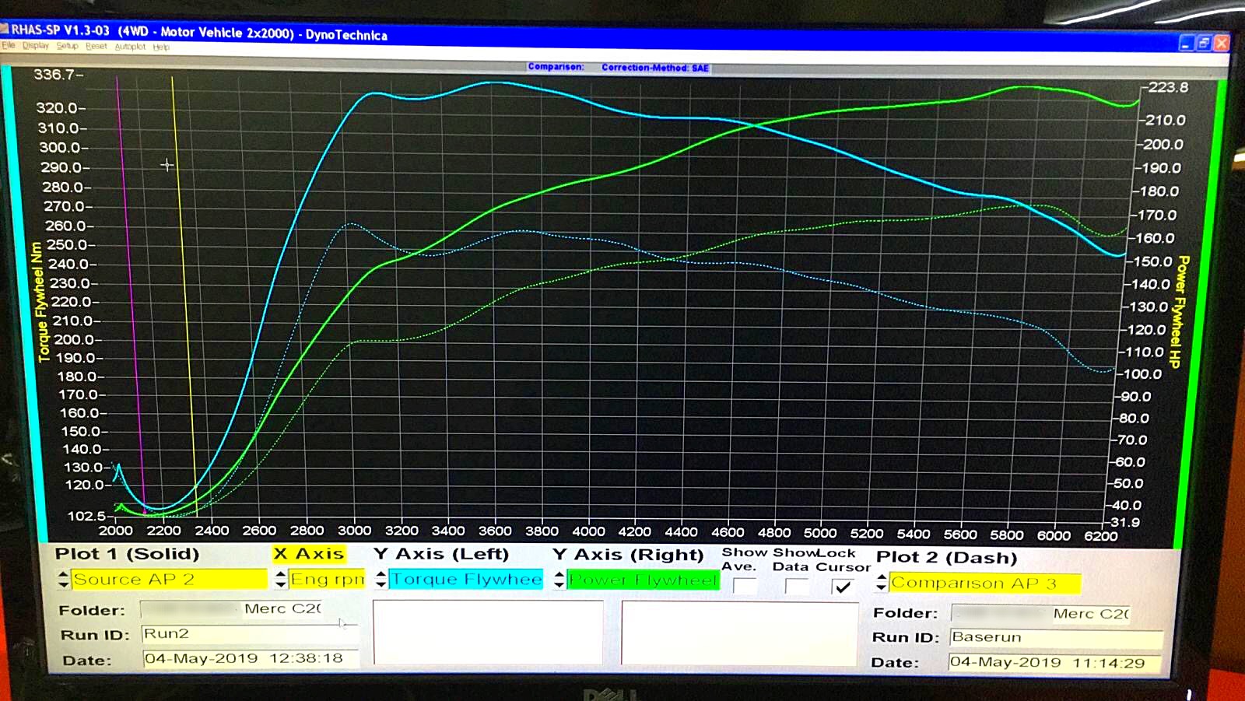Viewport: 1245px width, 701px height.
Task: Tick the Show Data checkbox
Action: click(x=797, y=587)
